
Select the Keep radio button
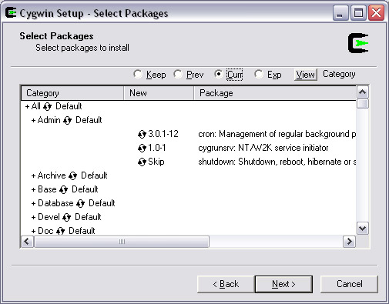coord(138,74)
